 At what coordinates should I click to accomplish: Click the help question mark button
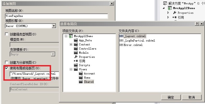click(197, 24)
